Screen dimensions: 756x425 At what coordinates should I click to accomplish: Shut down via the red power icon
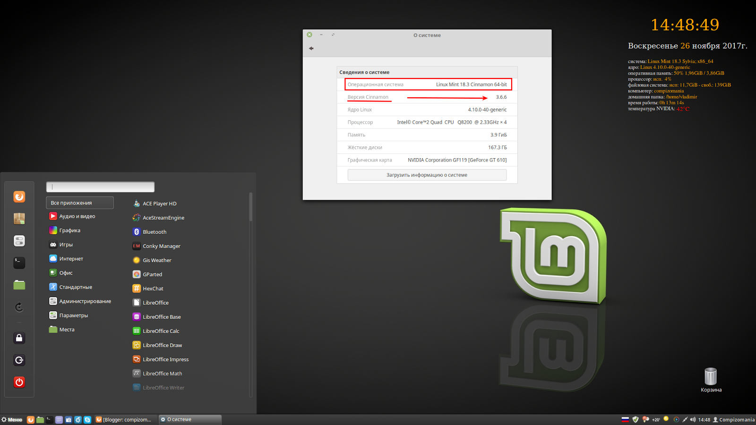point(19,382)
